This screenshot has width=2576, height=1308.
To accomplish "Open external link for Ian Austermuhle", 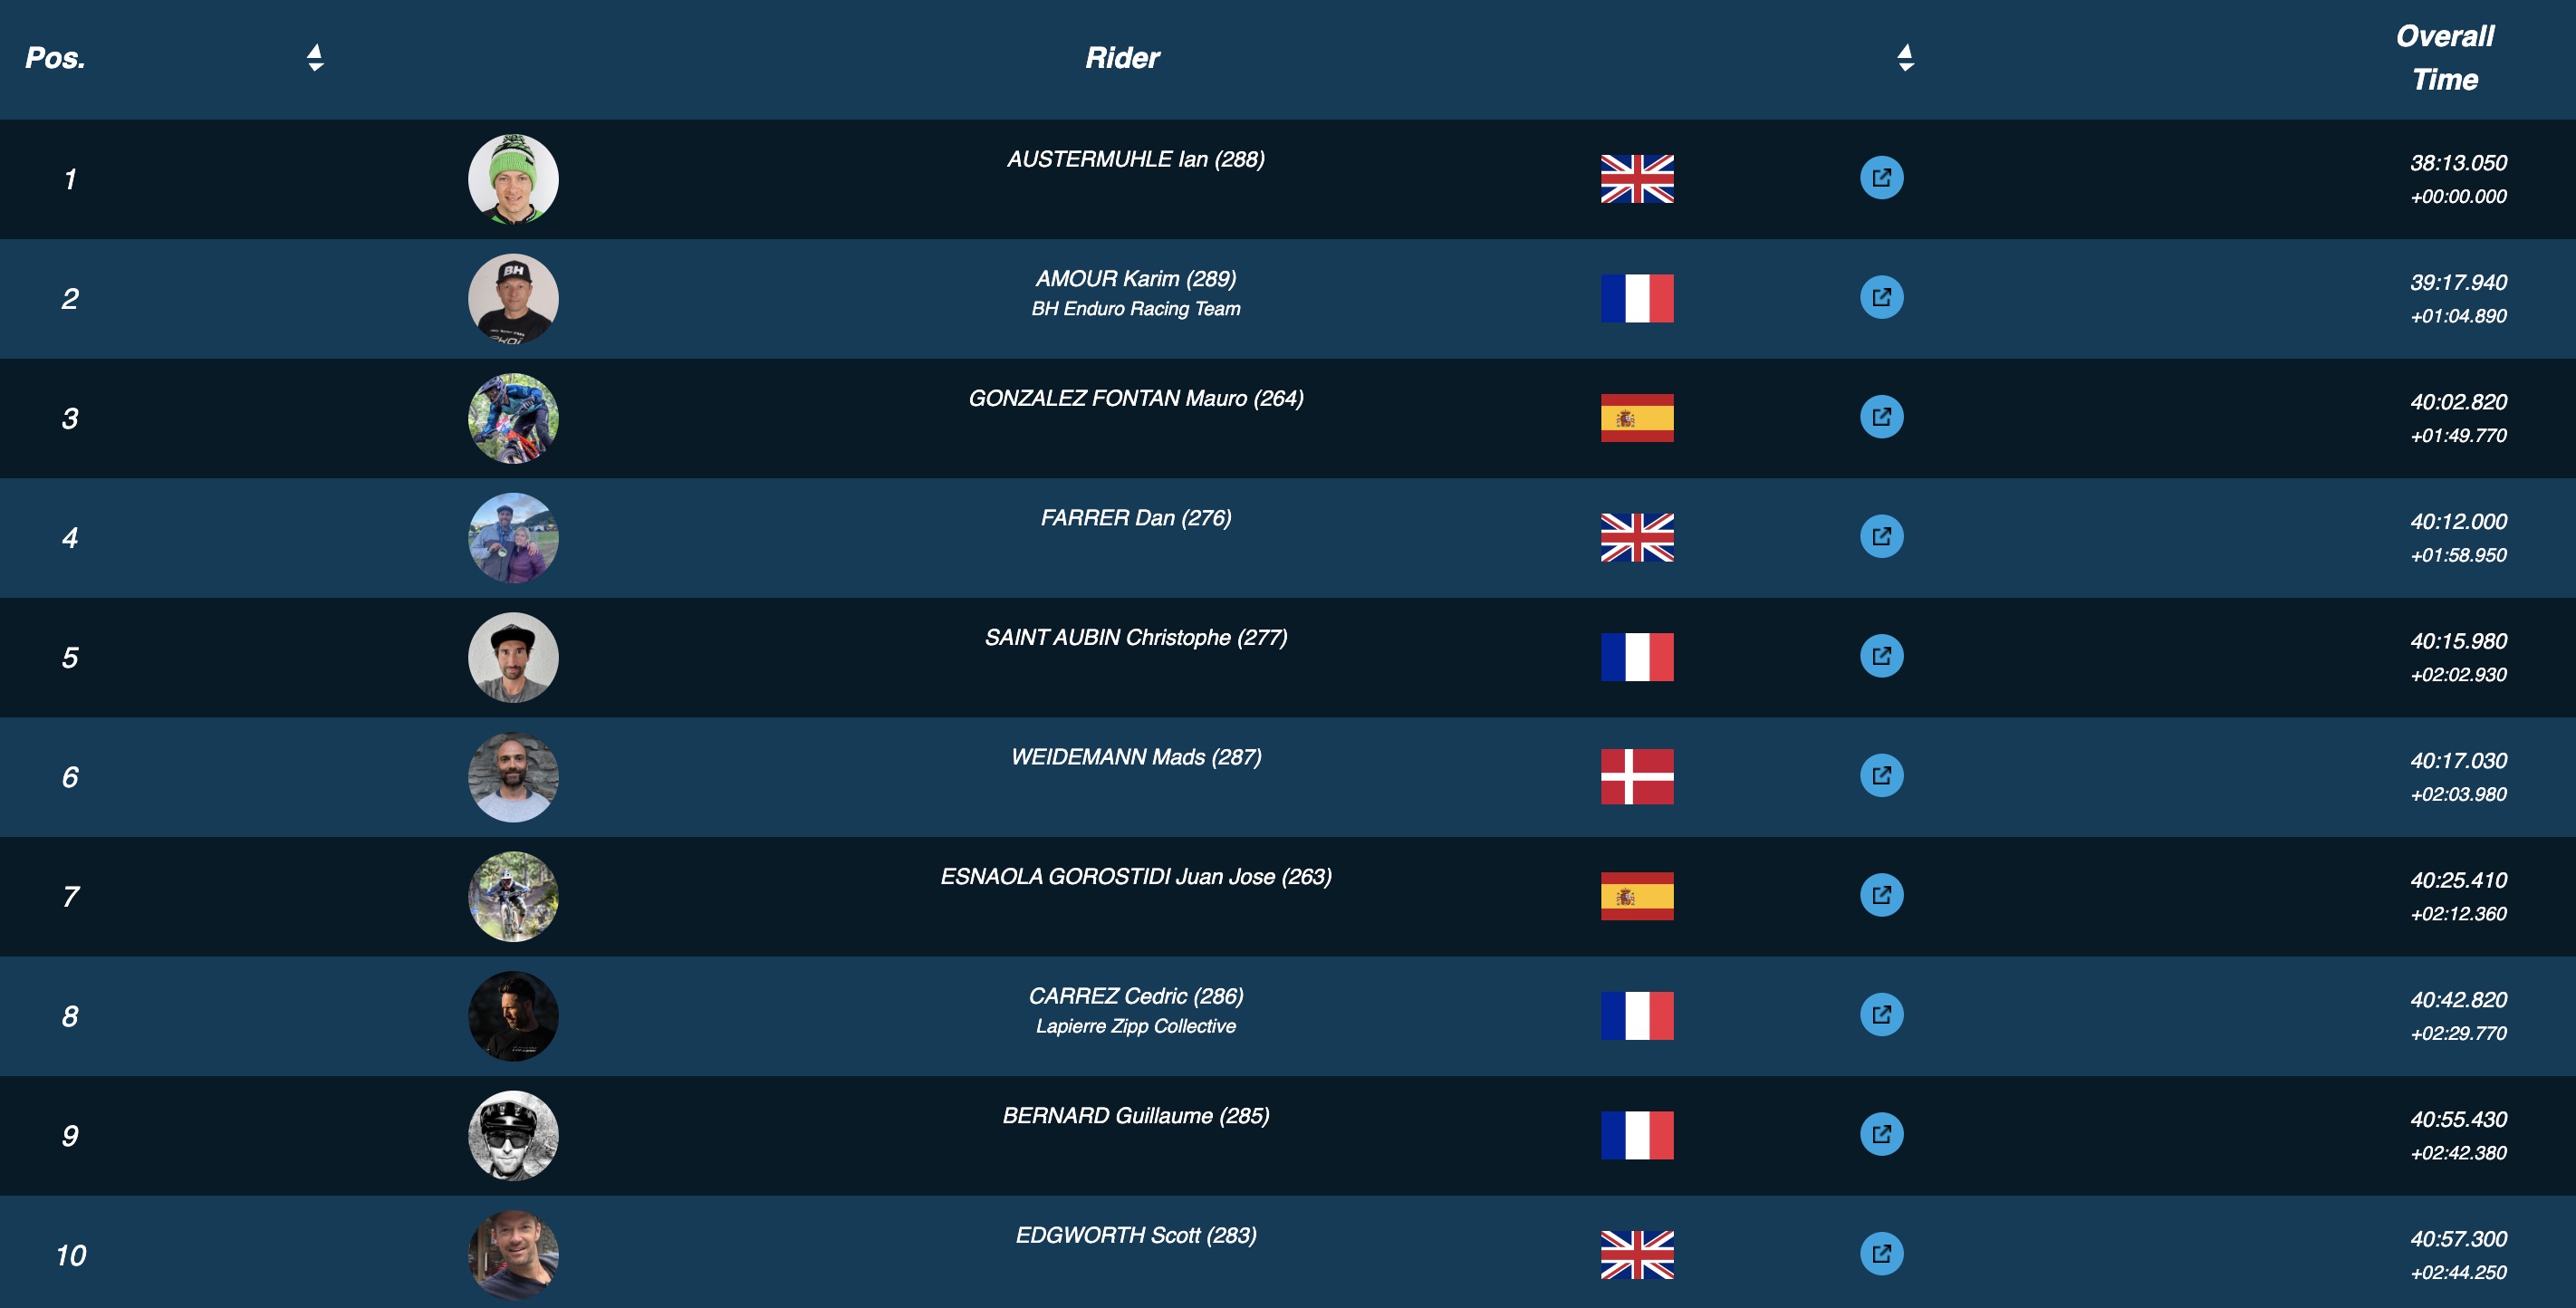I will [1881, 178].
